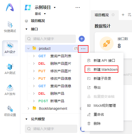Viewport: 132px width, 134px height.
Task: Choose 新建 Markdown from the context menu
Action: click(x=101, y=69)
